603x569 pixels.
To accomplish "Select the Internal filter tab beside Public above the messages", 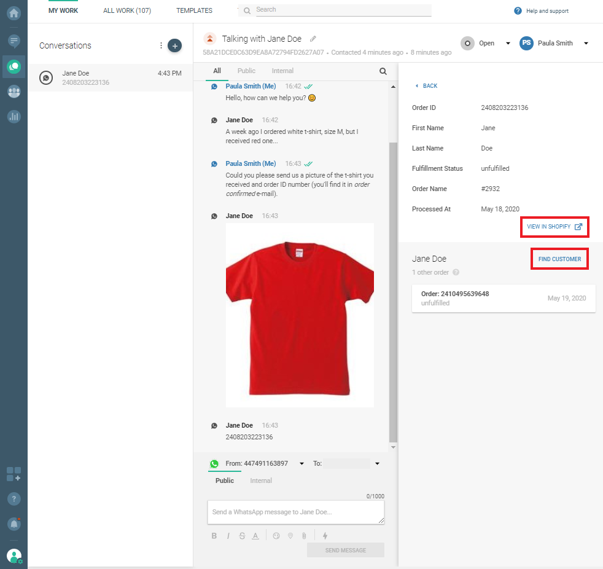I will tap(282, 71).
